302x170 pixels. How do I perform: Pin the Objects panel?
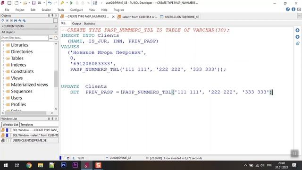coord(52,16)
